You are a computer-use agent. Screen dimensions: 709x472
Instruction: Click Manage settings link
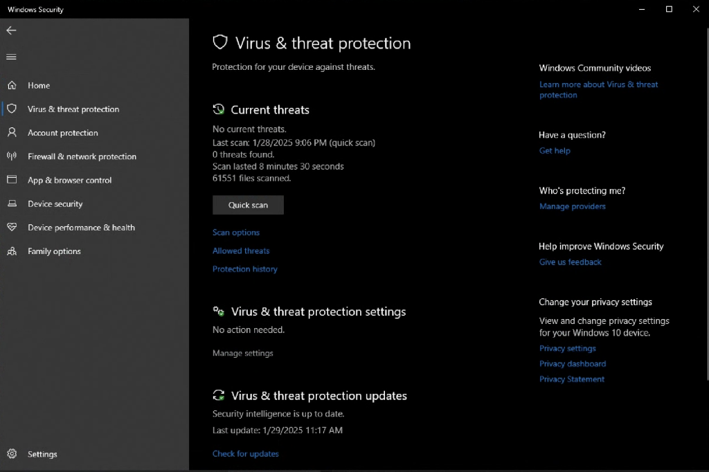[x=242, y=353]
